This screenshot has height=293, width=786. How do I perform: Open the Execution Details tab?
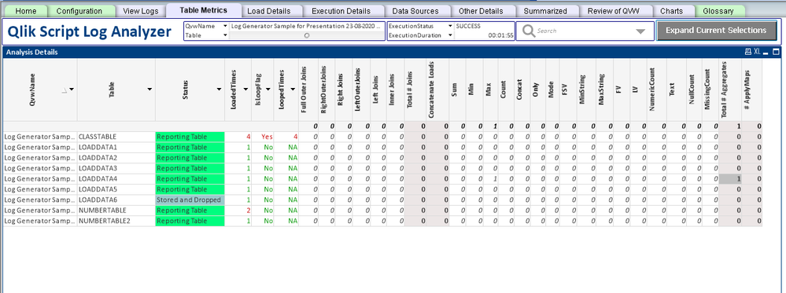341,11
